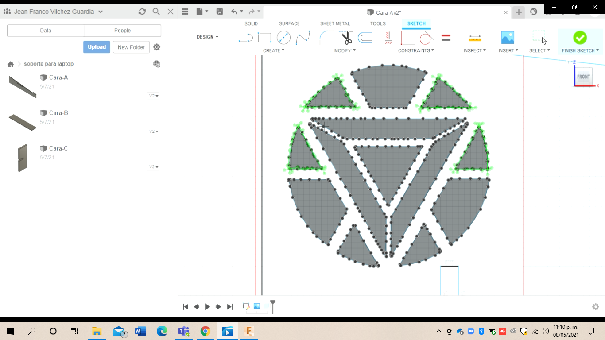Viewport: 605px width, 340px height.
Task: Open the Cara-C design thumbnail
Action: click(x=22, y=158)
